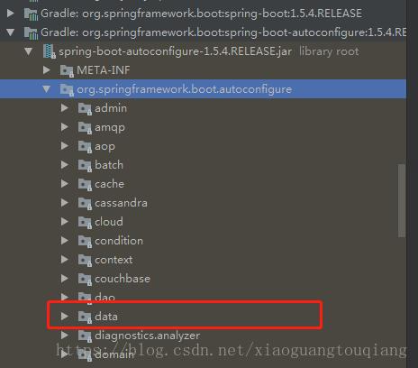418x368 pixels.
Task: Click the cloud package folder icon
Action: (x=85, y=223)
